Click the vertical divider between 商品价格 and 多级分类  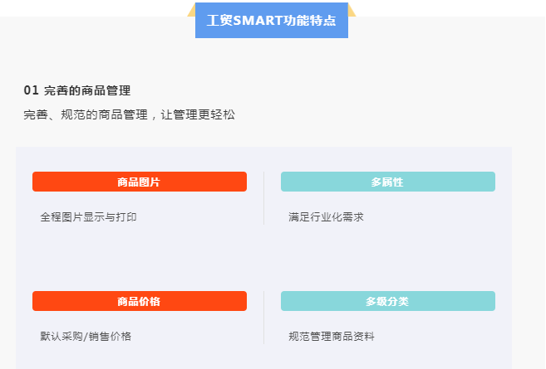point(264,318)
